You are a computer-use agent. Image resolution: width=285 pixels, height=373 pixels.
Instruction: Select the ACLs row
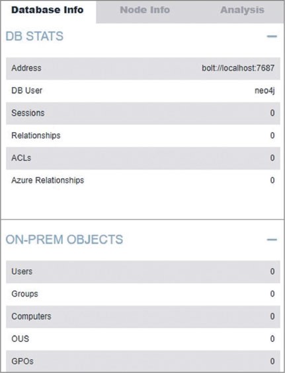click(x=143, y=158)
